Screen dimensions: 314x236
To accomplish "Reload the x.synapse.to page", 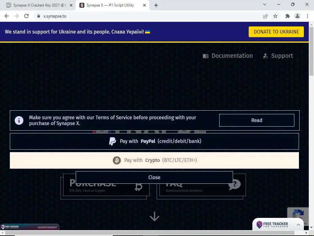I will click(26, 16).
